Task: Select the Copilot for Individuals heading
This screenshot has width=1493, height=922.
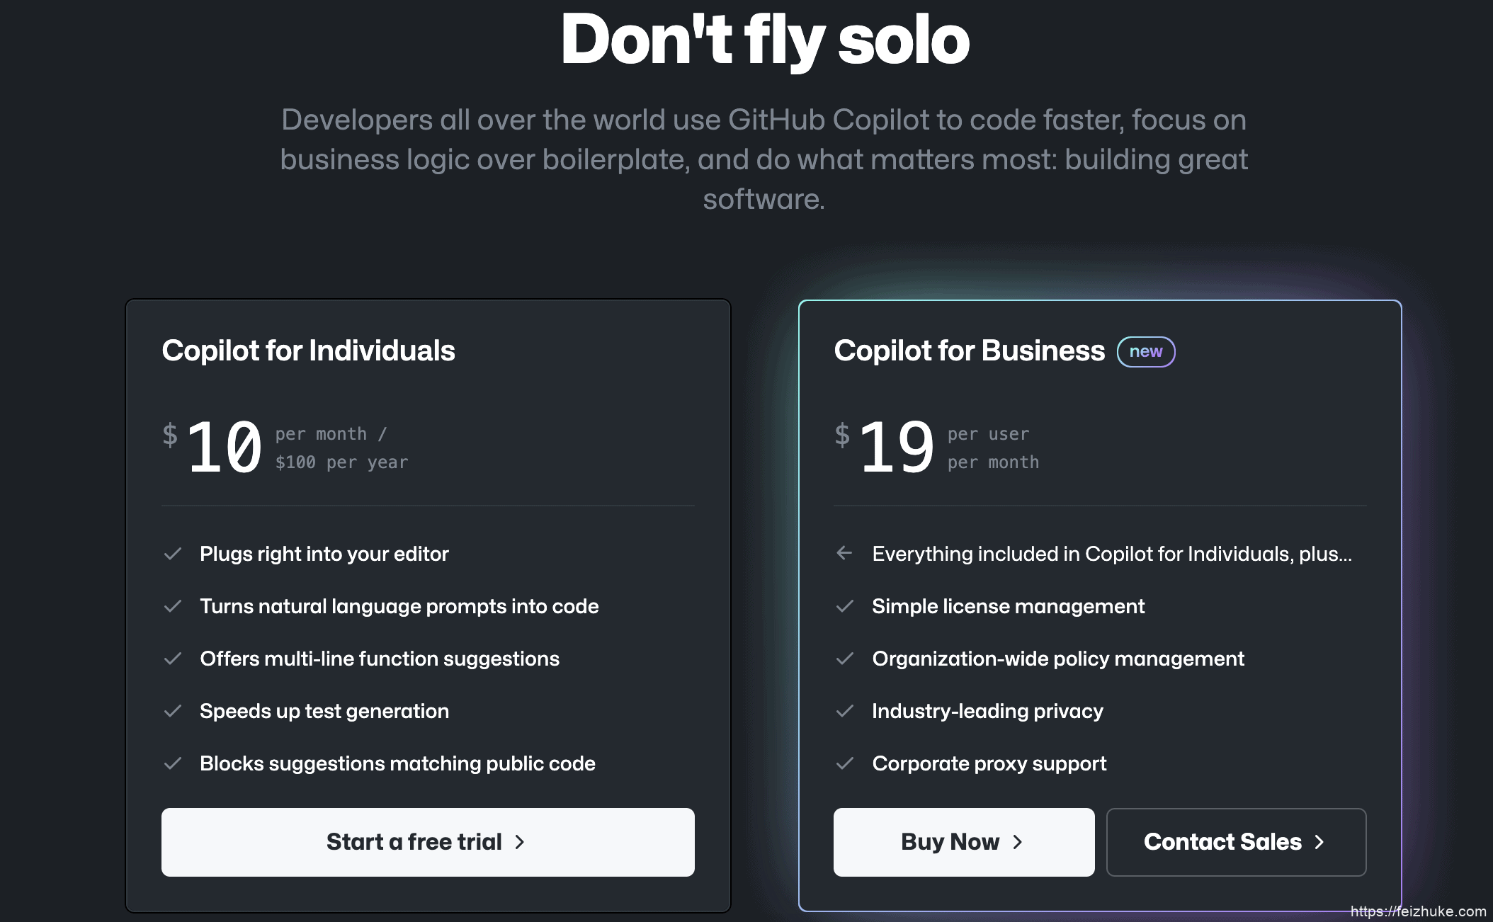Action: click(x=308, y=351)
